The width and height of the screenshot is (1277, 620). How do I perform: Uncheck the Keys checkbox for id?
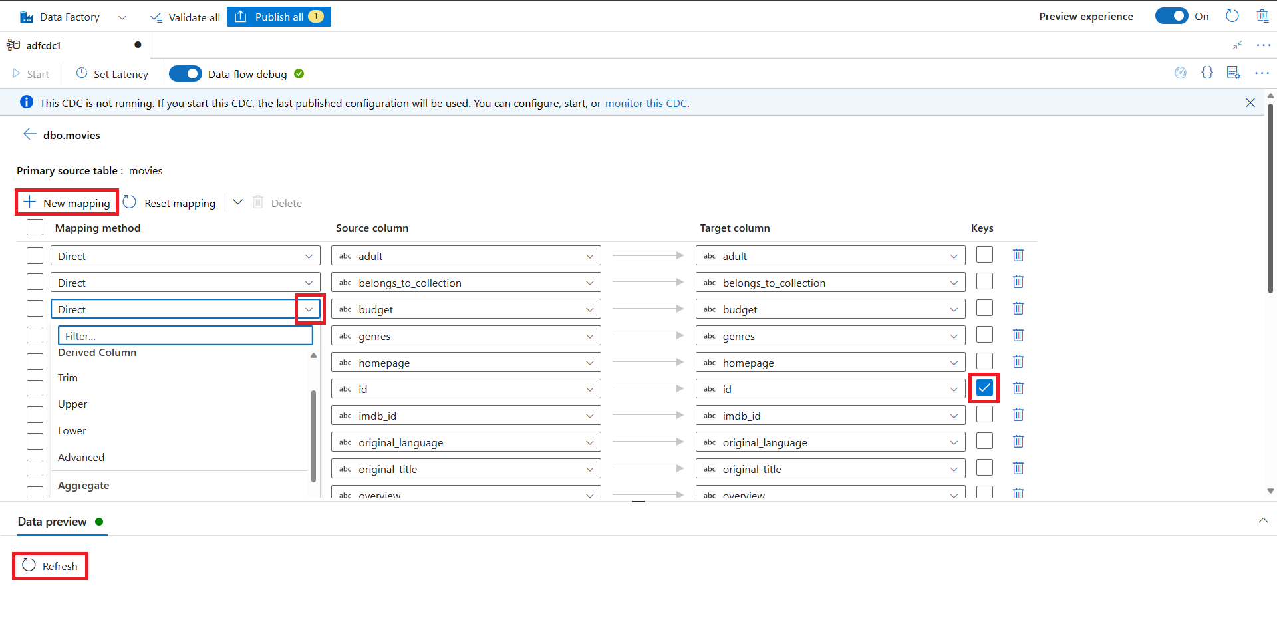pos(984,388)
